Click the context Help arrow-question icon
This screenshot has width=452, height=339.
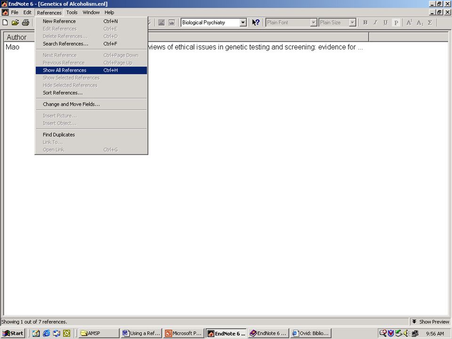(256, 23)
